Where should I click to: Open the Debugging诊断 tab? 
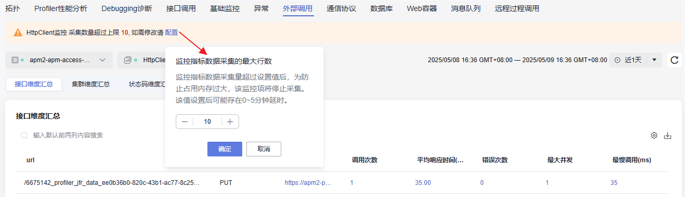pos(127,8)
